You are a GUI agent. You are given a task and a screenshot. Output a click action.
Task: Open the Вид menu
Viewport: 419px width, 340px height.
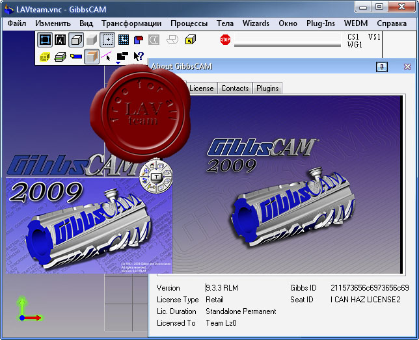86,23
